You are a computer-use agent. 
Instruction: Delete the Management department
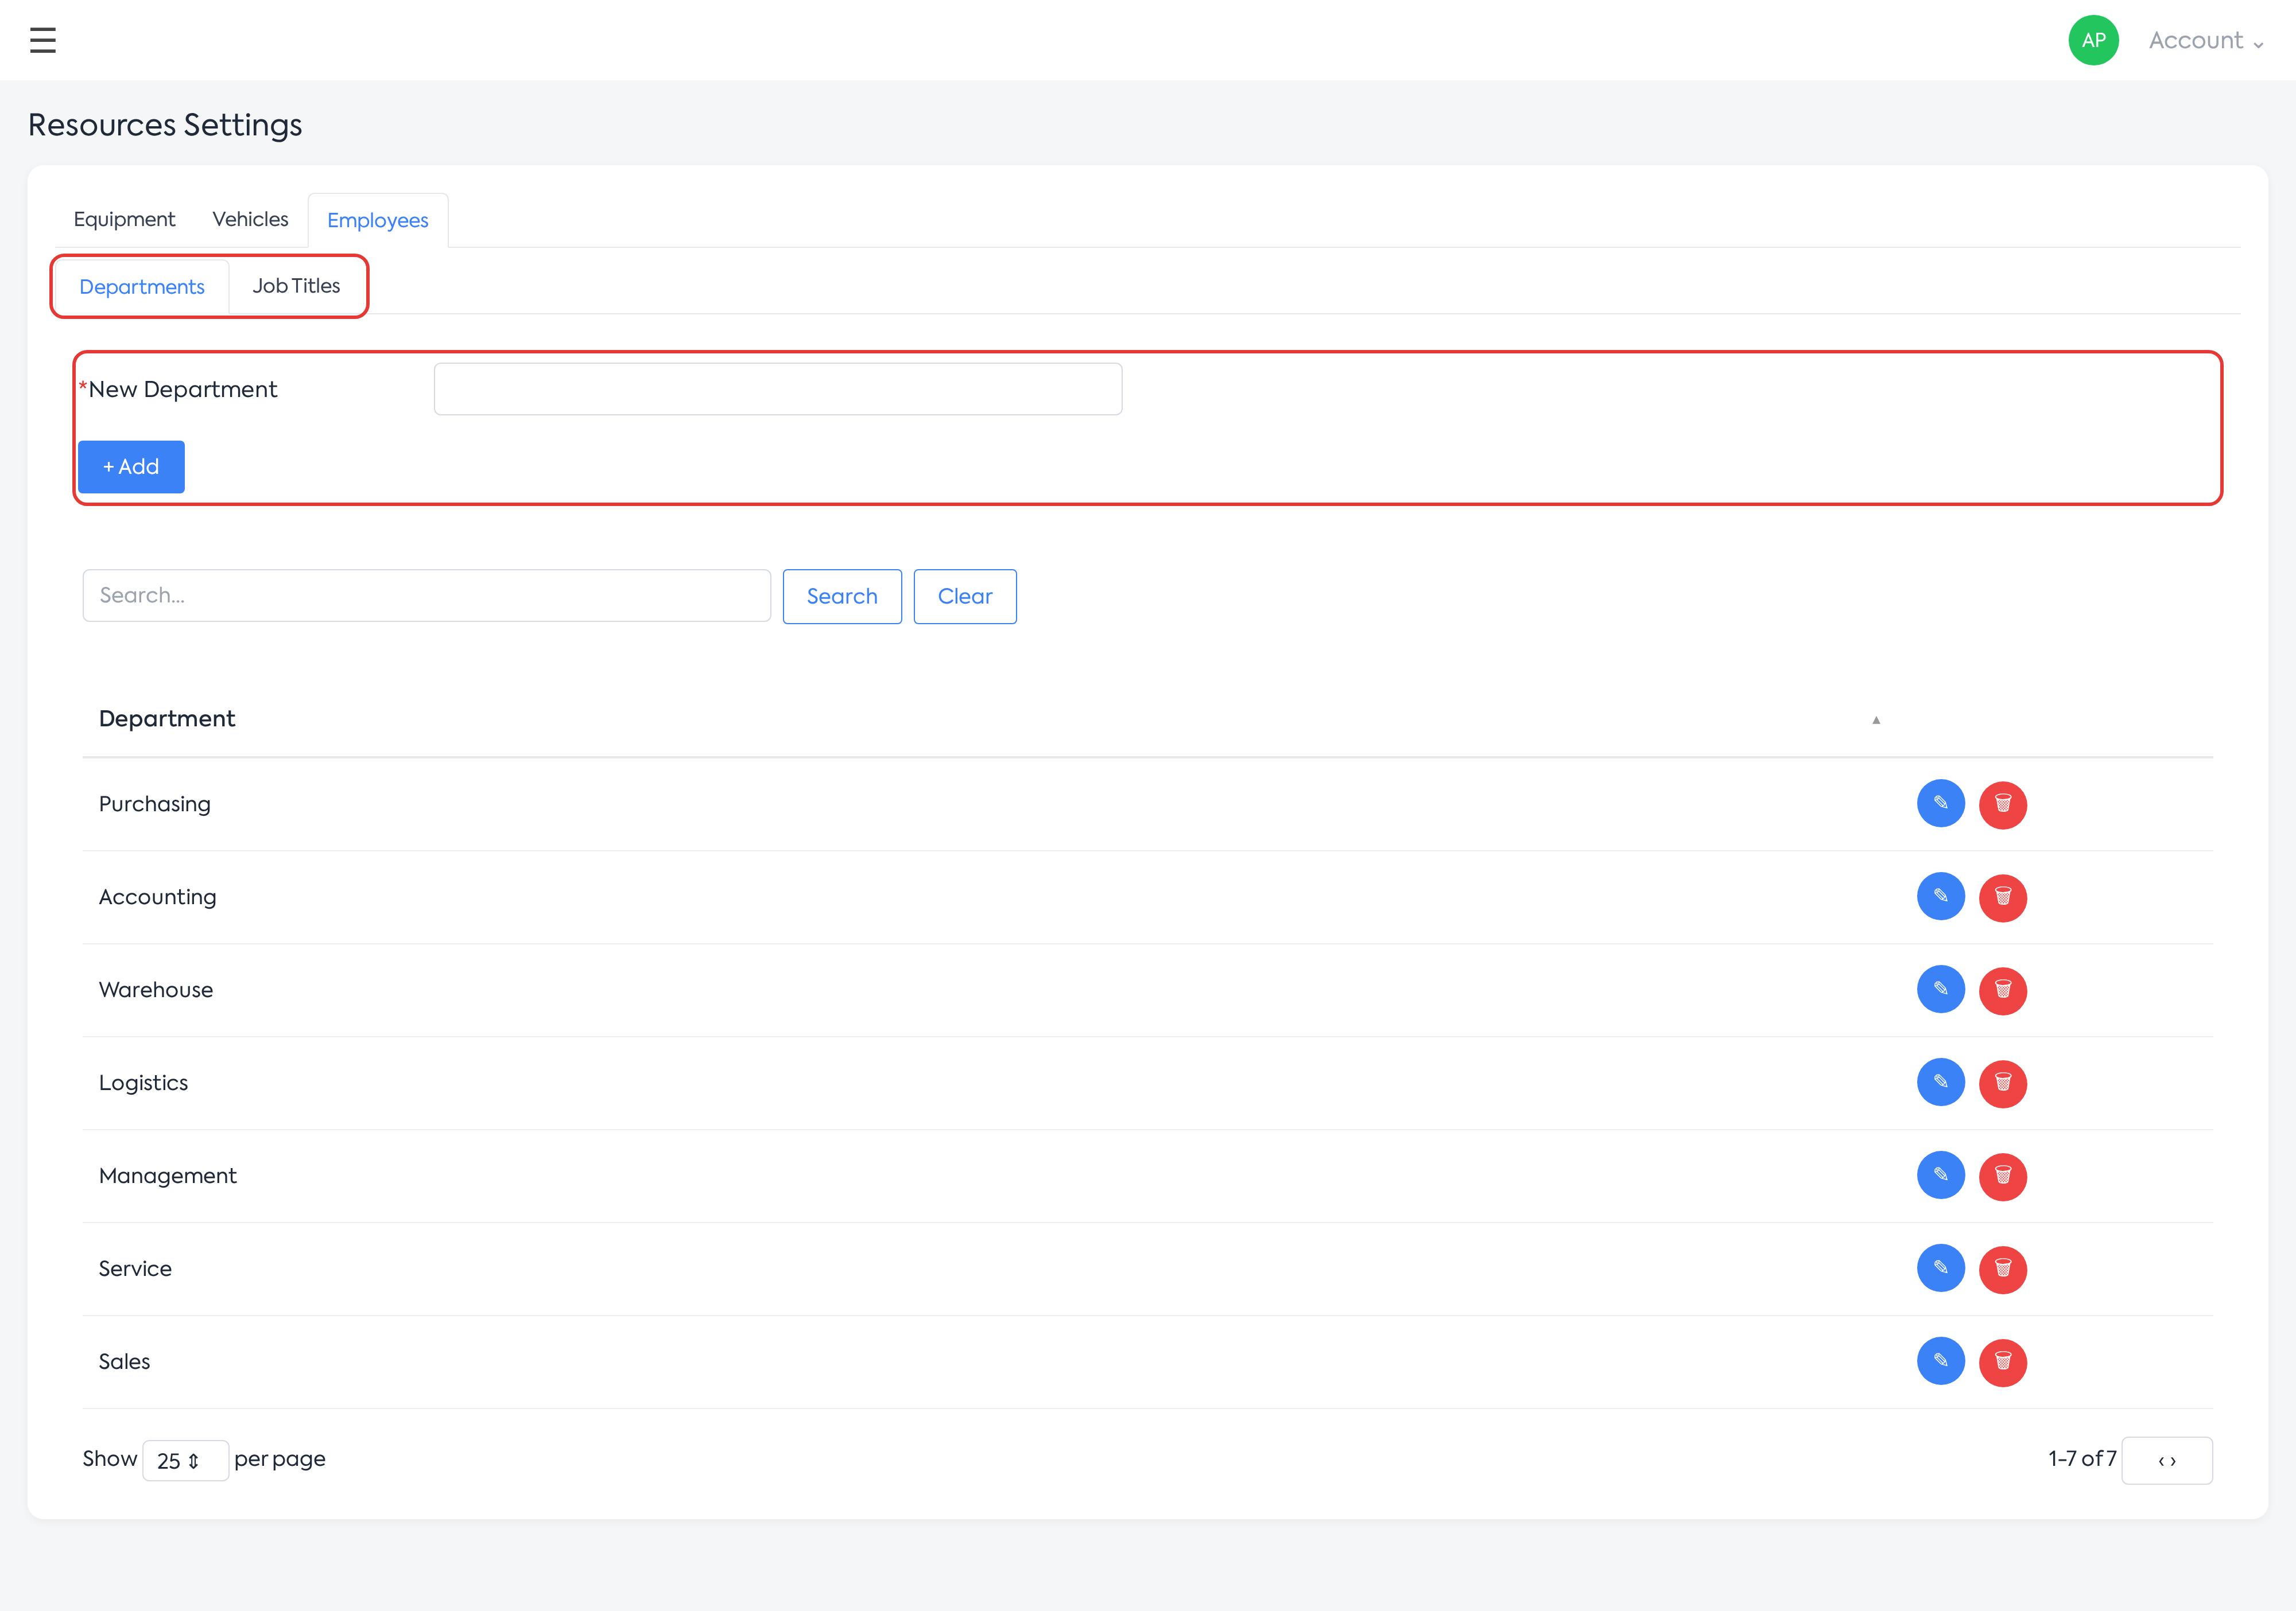tap(2003, 1176)
